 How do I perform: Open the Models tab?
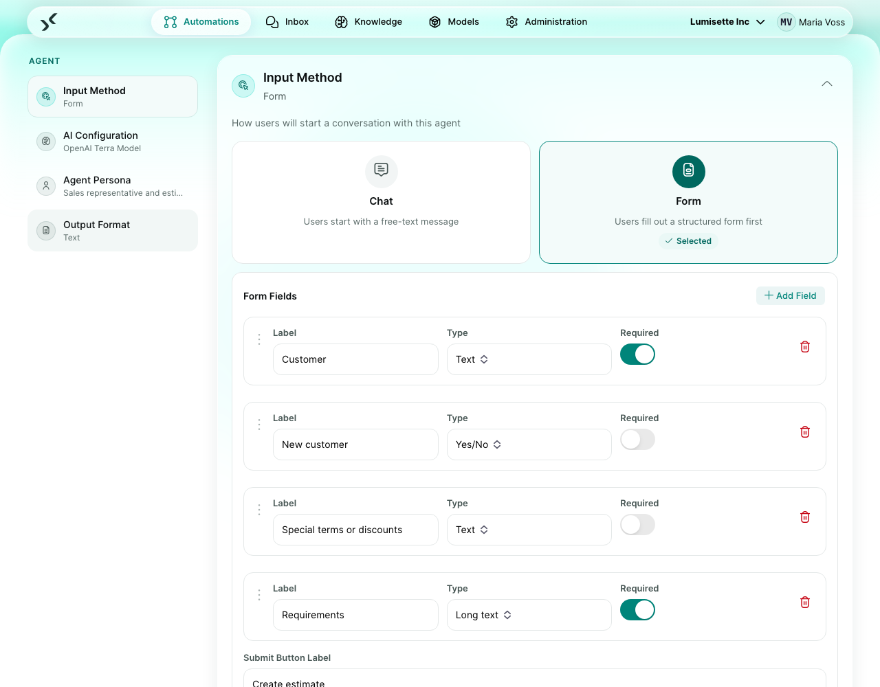[454, 22]
